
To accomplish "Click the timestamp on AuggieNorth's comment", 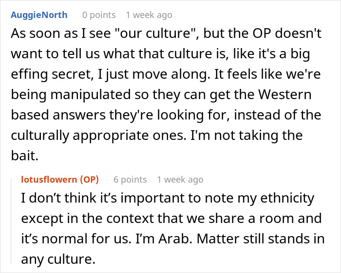I will (x=149, y=15).
